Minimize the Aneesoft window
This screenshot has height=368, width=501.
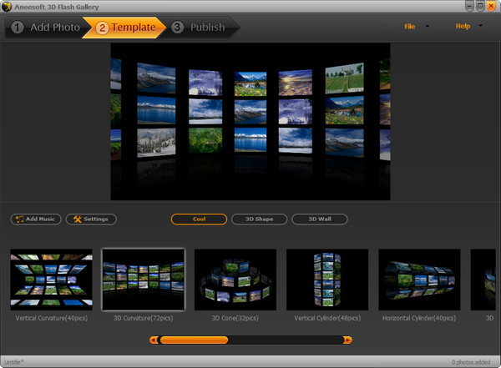coord(467,6)
